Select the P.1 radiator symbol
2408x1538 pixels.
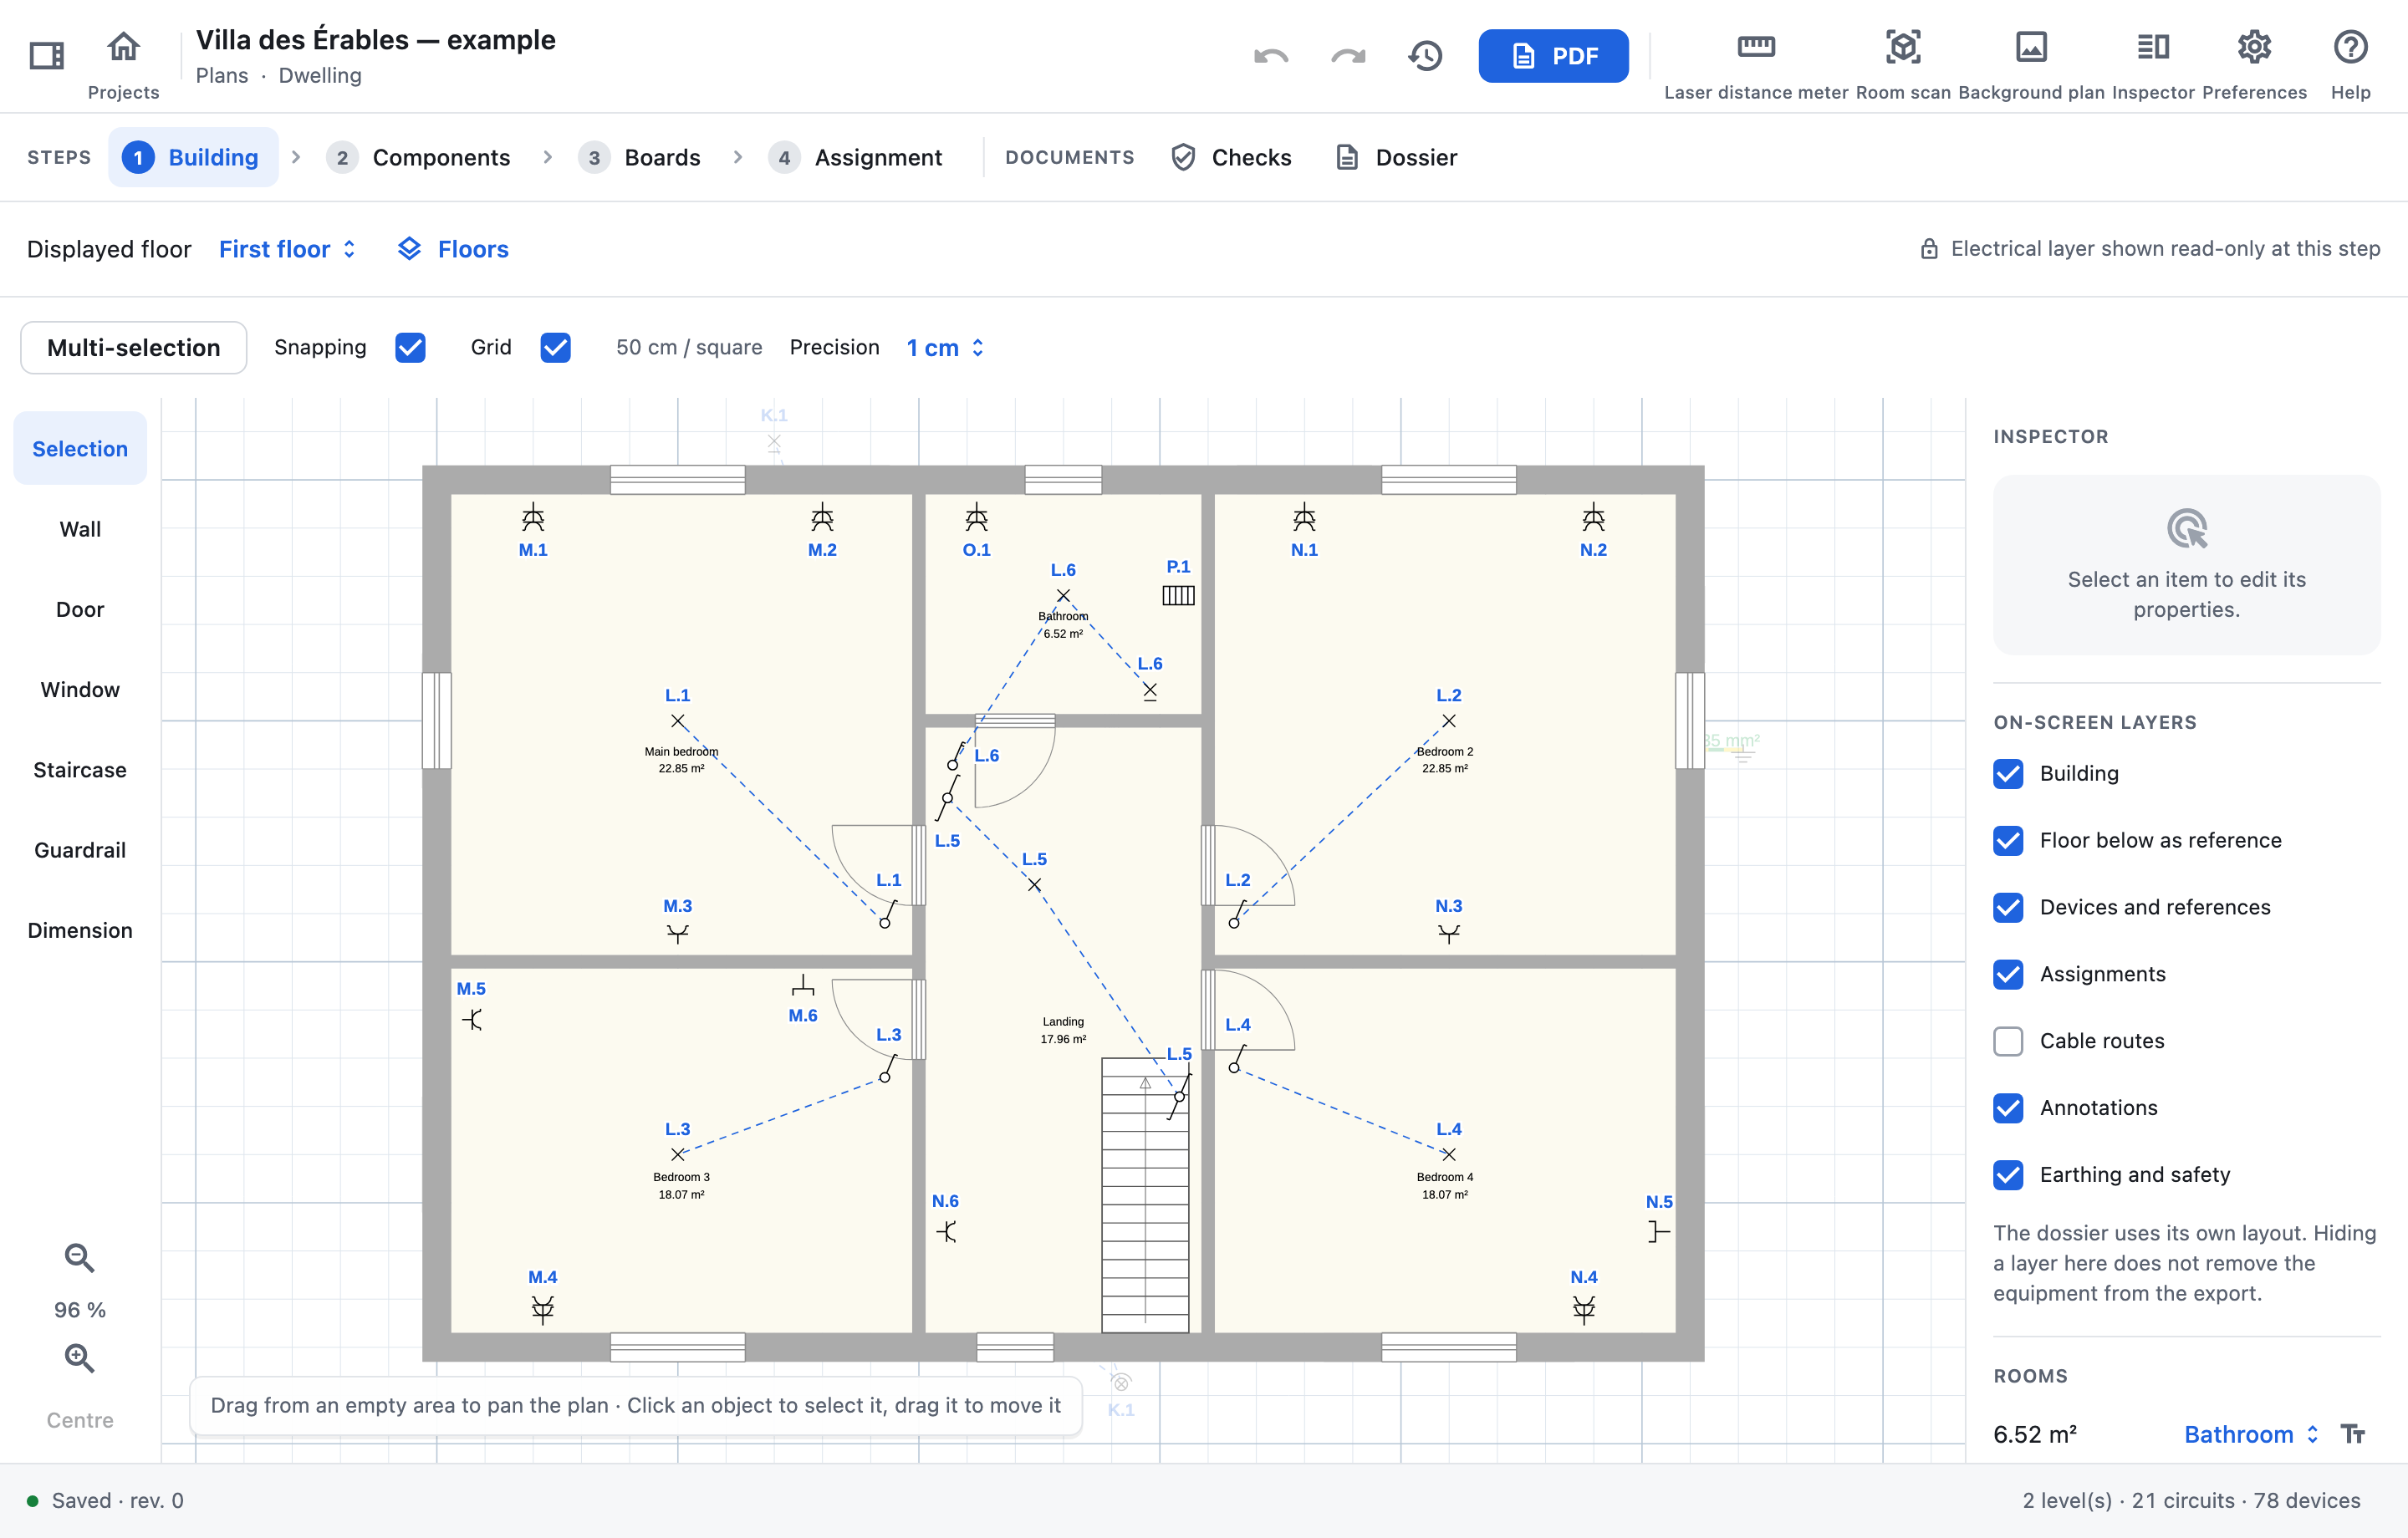(x=1178, y=596)
